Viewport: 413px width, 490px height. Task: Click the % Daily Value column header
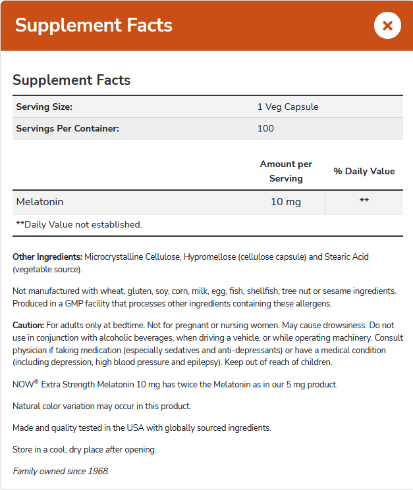(364, 171)
